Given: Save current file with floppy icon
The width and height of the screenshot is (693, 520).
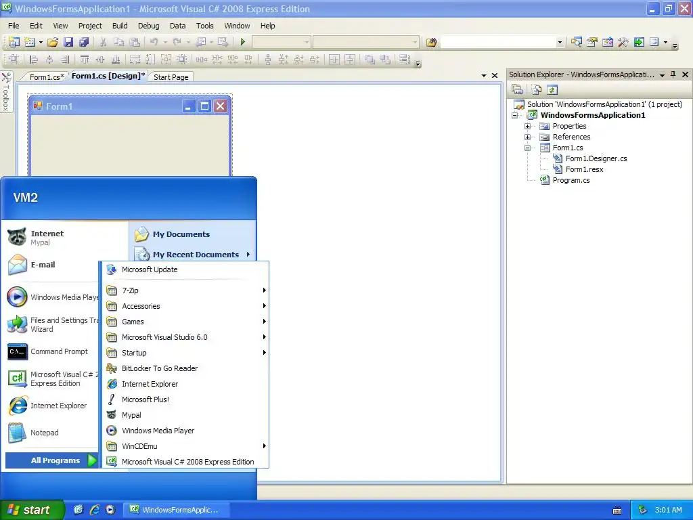Looking at the screenshot, I should tap(68, 42).
